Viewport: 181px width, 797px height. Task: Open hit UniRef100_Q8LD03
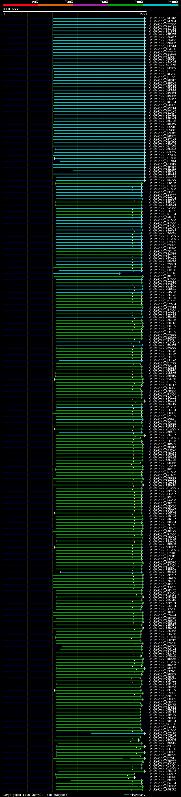[162, 149]
